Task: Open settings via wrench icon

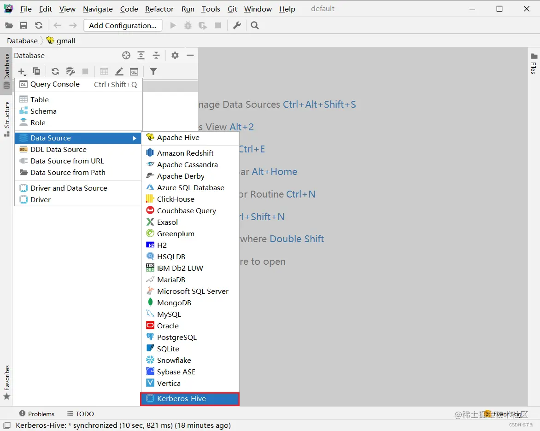Action: tap(237, 25)
